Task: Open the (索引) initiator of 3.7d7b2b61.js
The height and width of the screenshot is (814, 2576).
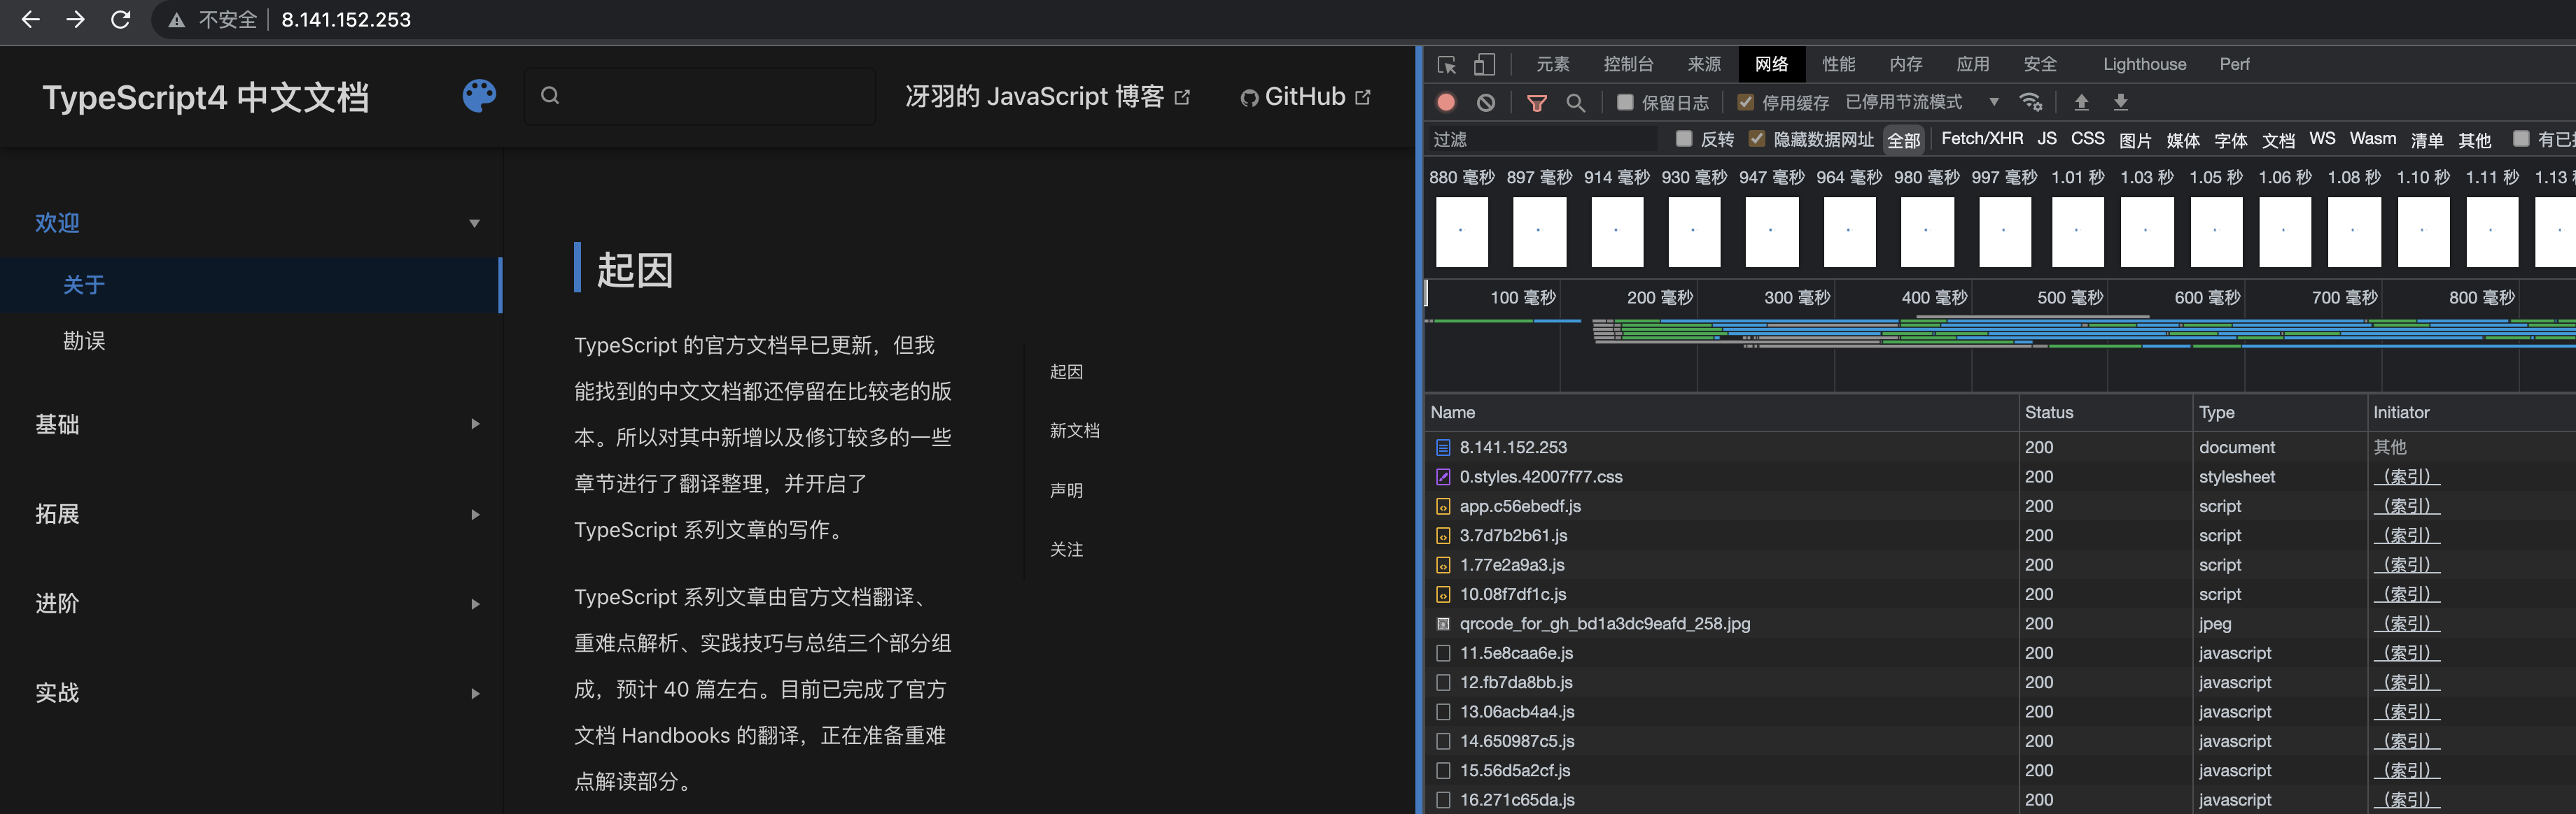Action: click(x=2406, y=536)
